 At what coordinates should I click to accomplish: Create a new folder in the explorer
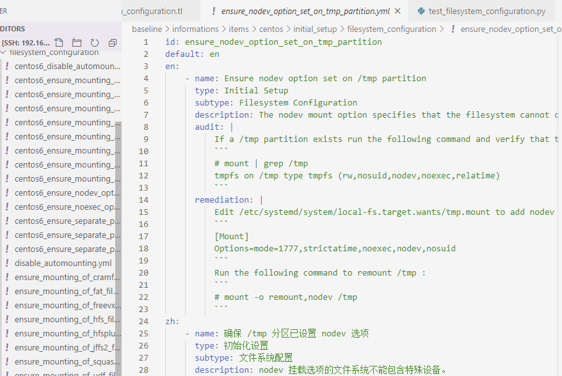click(x=77, y=43)
